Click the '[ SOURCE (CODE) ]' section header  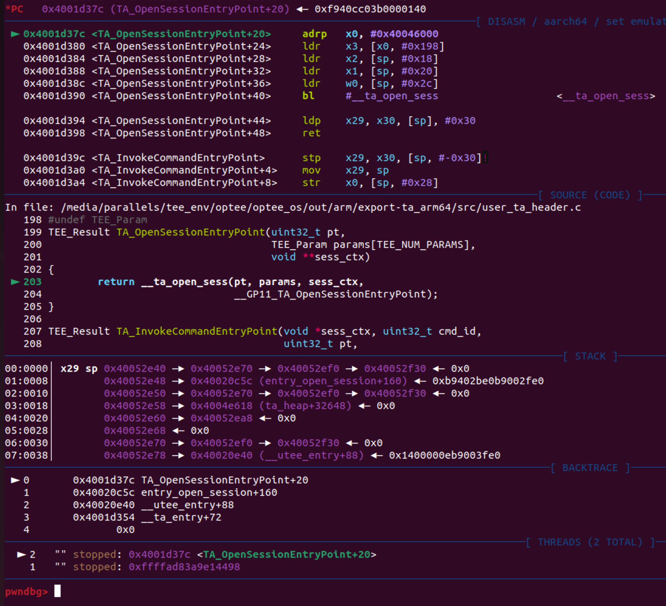click(590, 195)
